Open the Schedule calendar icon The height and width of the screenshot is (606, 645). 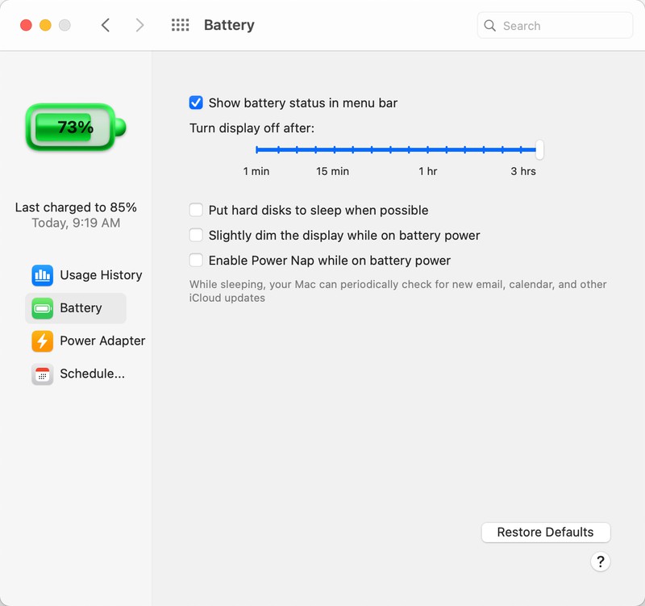[x=44, y=374]
